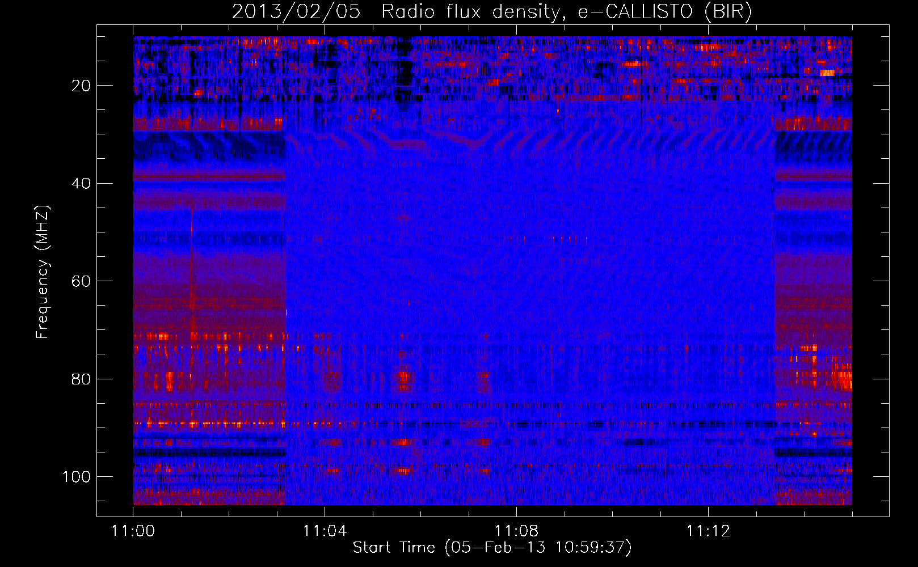This screenshot has width=918, height=567.
Task: Click the 11:04 time tick label
Action: click(x=325, y=531)
